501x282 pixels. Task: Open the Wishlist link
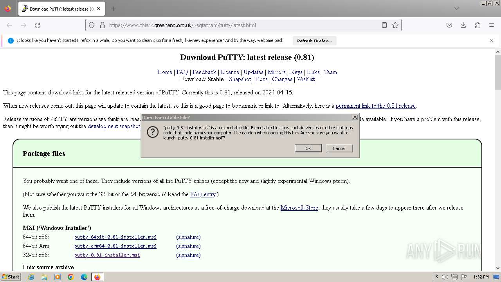306,79
